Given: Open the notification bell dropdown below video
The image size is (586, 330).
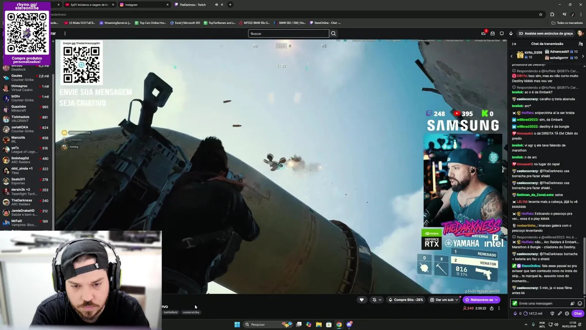Looking at the screenshot, I should [377, 300].
